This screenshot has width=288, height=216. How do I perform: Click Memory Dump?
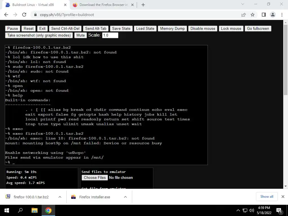(x=172, y=28)
